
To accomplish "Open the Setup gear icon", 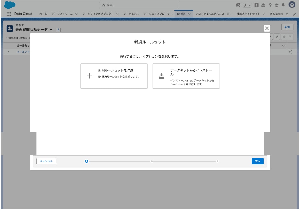I will coord(277,5).
